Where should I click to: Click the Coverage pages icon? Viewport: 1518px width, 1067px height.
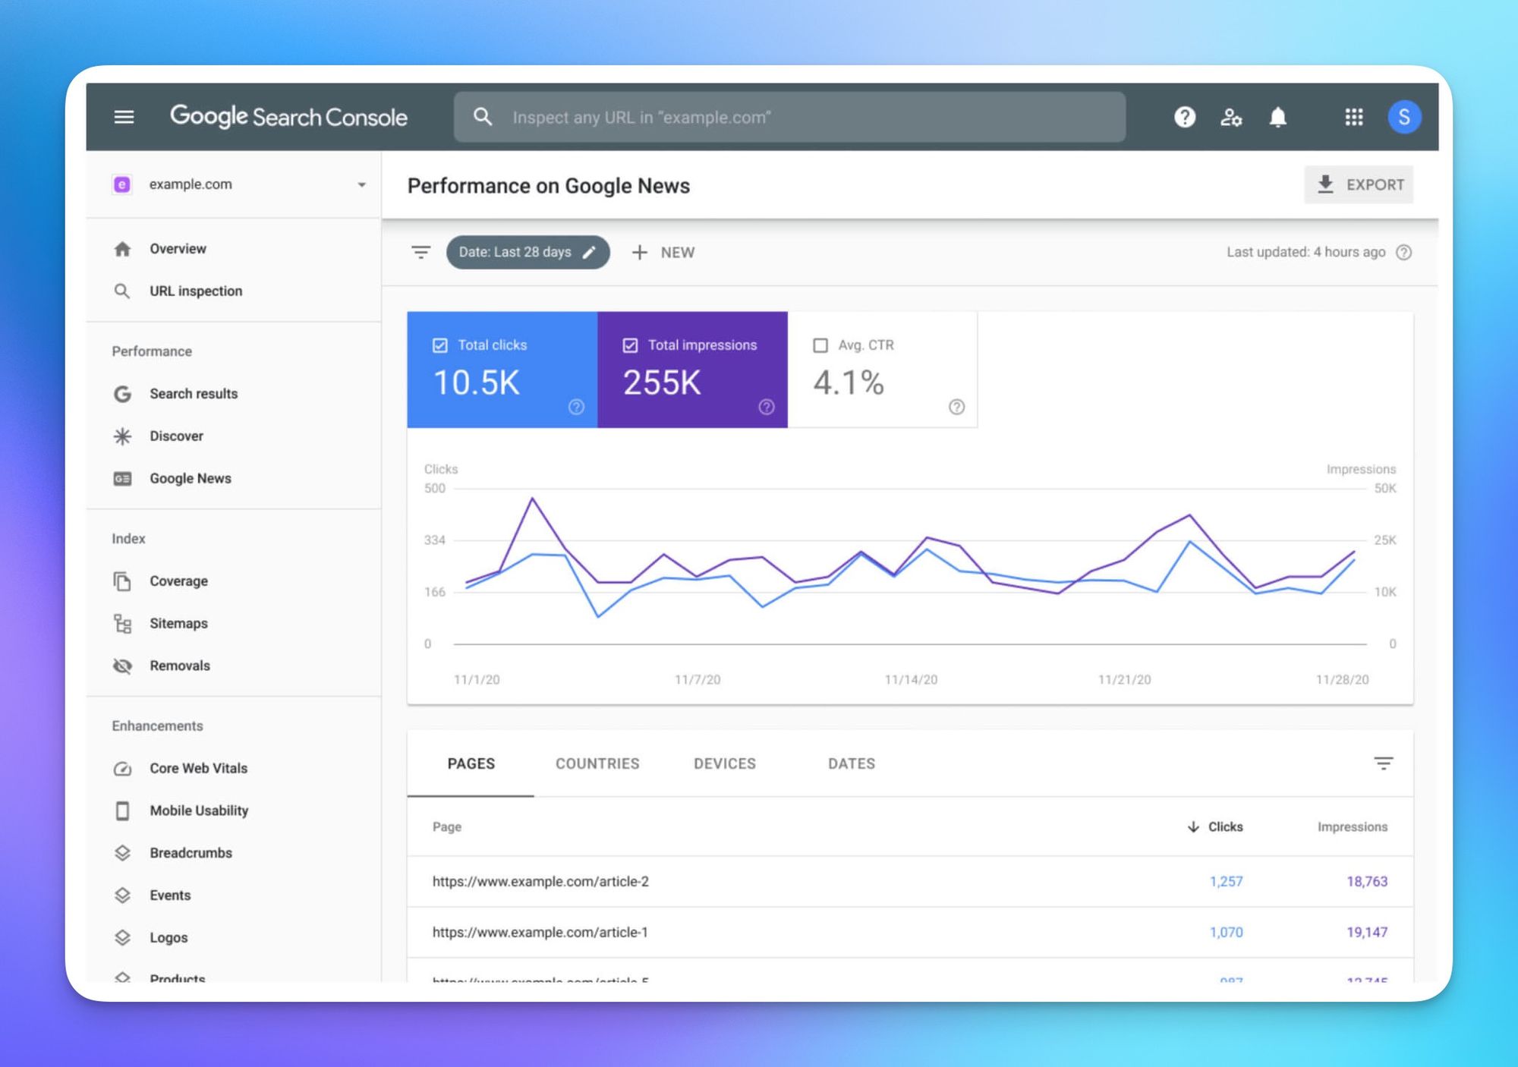click(x=122, y=581)
